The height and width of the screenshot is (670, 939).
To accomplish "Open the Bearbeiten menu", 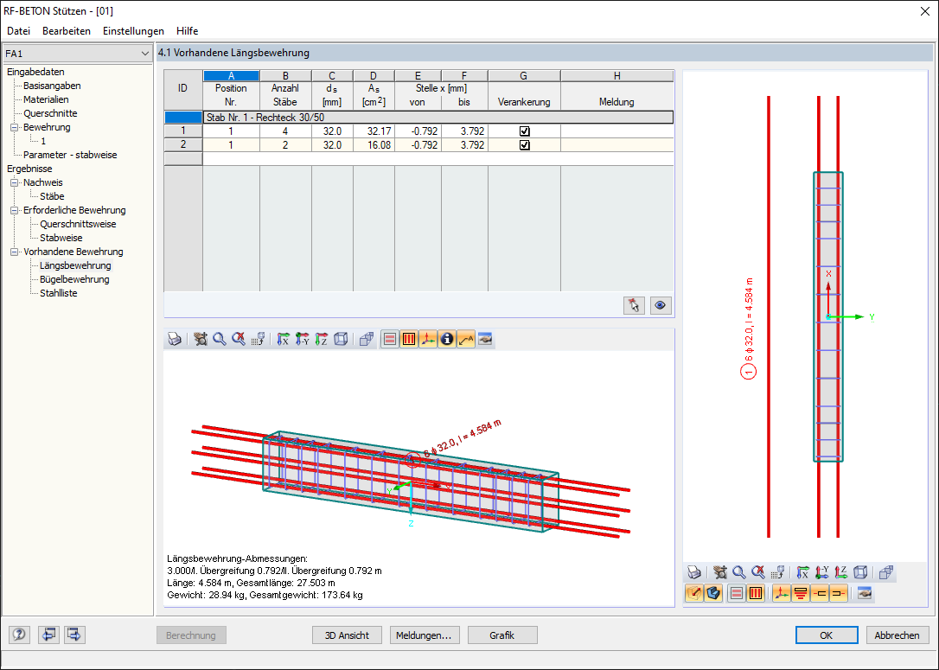I will click(67, 31).
